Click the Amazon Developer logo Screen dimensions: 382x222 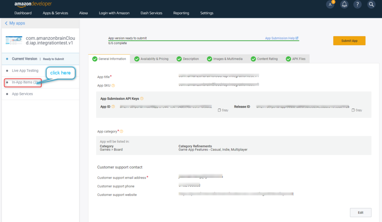pos(33,4)
